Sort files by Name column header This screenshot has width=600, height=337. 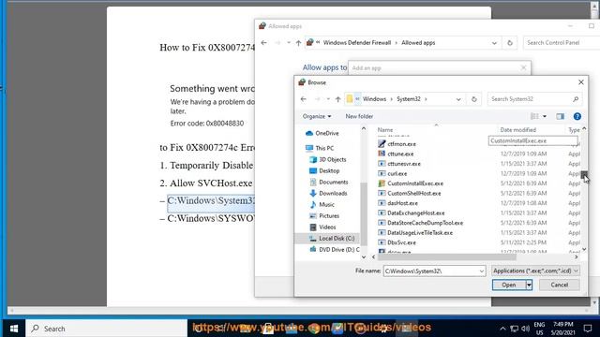pyautogui.click(x=385, y=130)
